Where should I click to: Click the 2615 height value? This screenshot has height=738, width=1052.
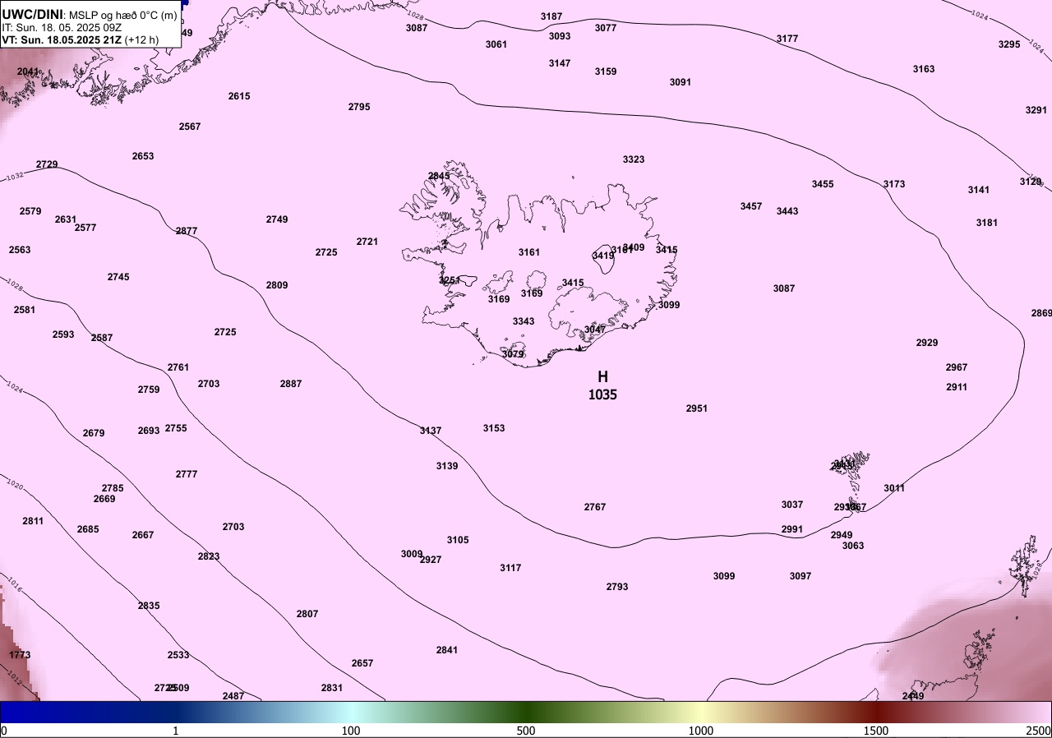(x=239, y=96)
